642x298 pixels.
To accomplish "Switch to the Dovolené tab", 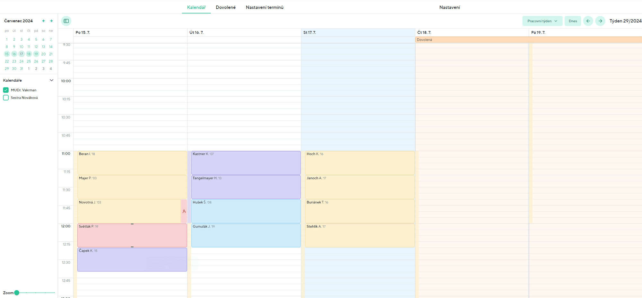I will tap(225, 7).
